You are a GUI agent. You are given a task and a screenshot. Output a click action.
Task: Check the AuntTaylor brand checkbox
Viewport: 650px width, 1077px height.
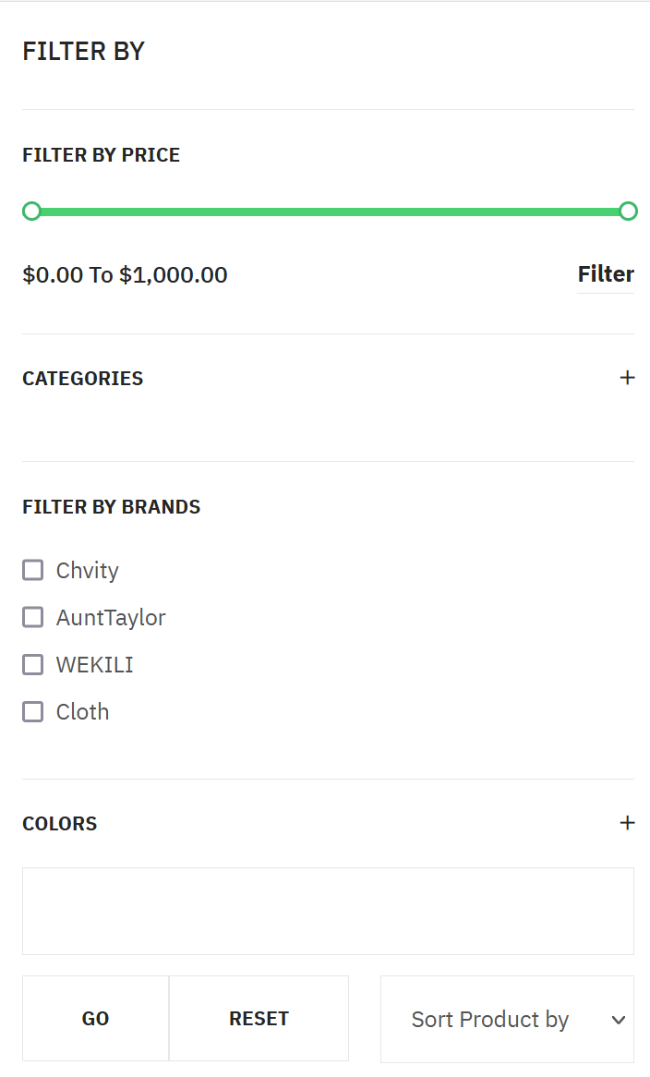click(x=33, y=617)
